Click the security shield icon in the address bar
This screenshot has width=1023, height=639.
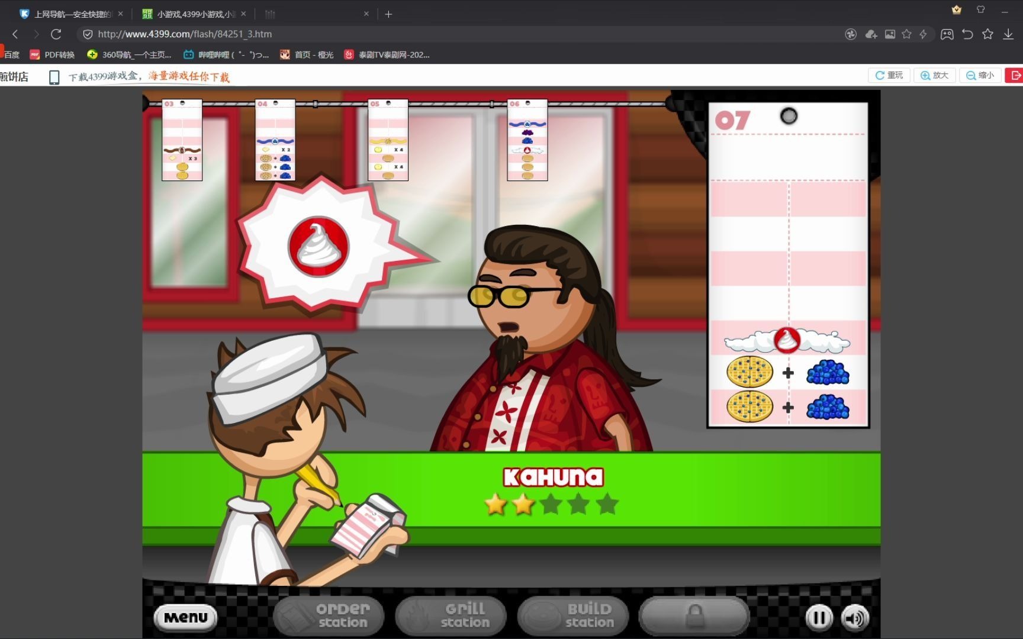(x=88, y=34)
